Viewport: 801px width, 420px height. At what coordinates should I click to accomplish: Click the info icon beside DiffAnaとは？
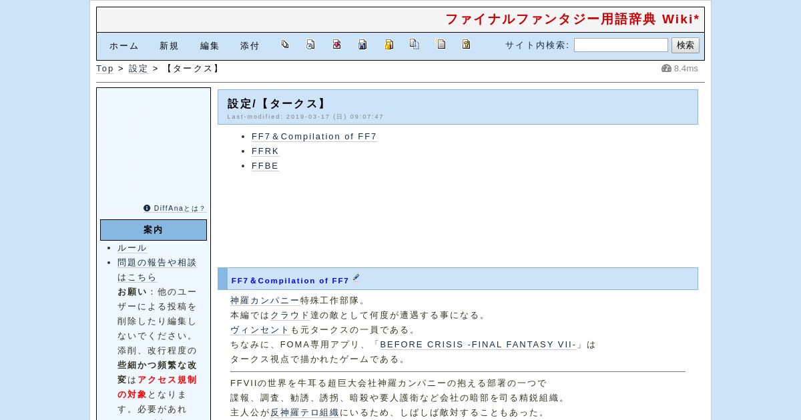[x=147, y=208]
